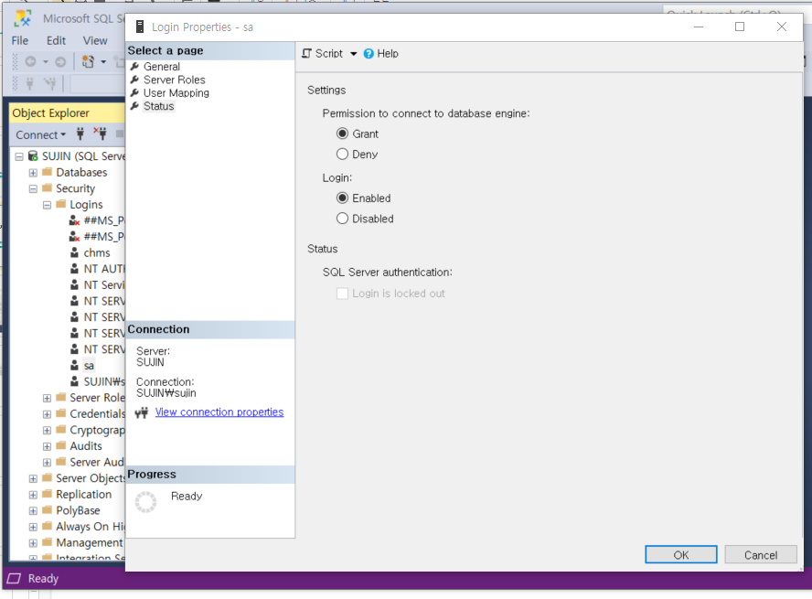This screenshot has width=812, height=599.
Task: Click the status bar Ready icon
Action: (x=15, y=578)
